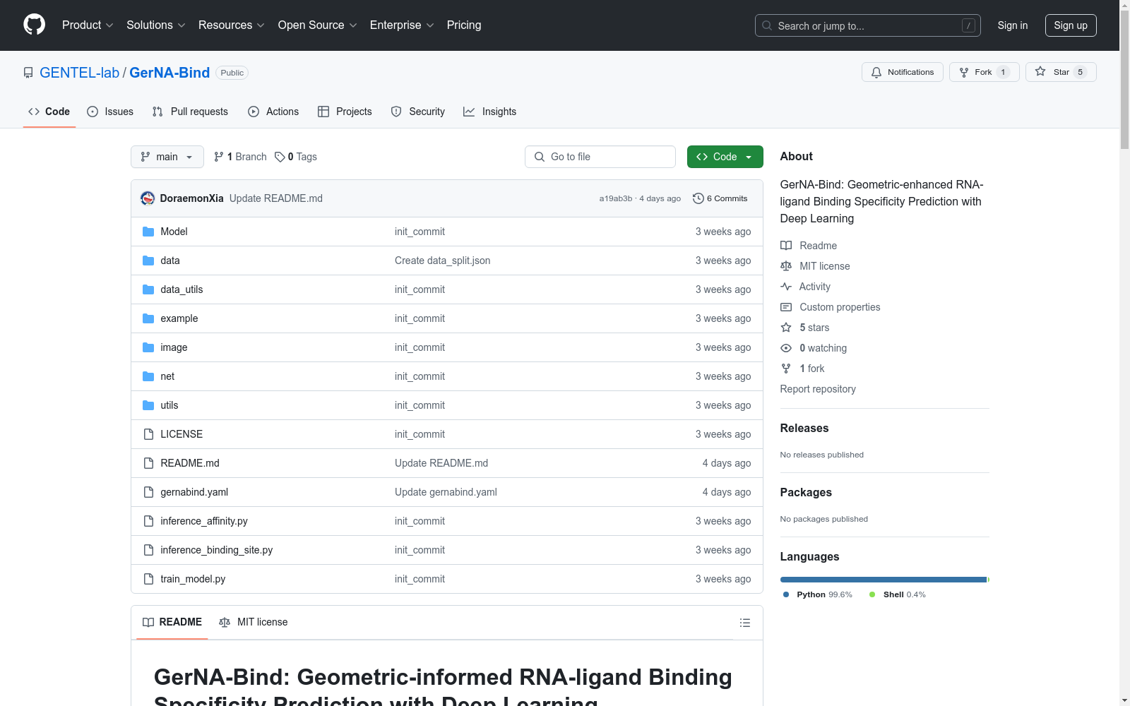
Task: Select the Actions play-circle icon
Action: pyautogui.click(x=253, y=112)
